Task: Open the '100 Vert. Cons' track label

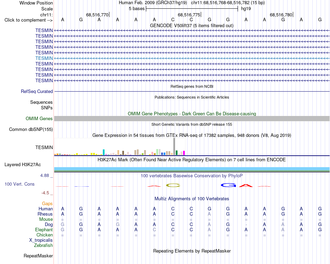Action: tap(19, 184)
